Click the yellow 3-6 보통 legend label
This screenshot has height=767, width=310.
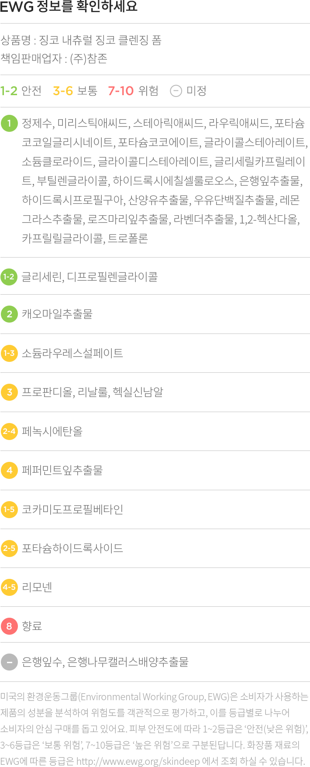point(75,91)
